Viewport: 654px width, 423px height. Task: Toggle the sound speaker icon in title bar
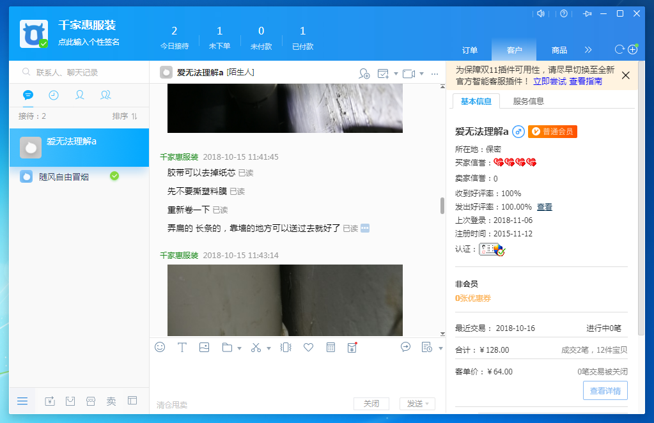(x=541, y=14)
